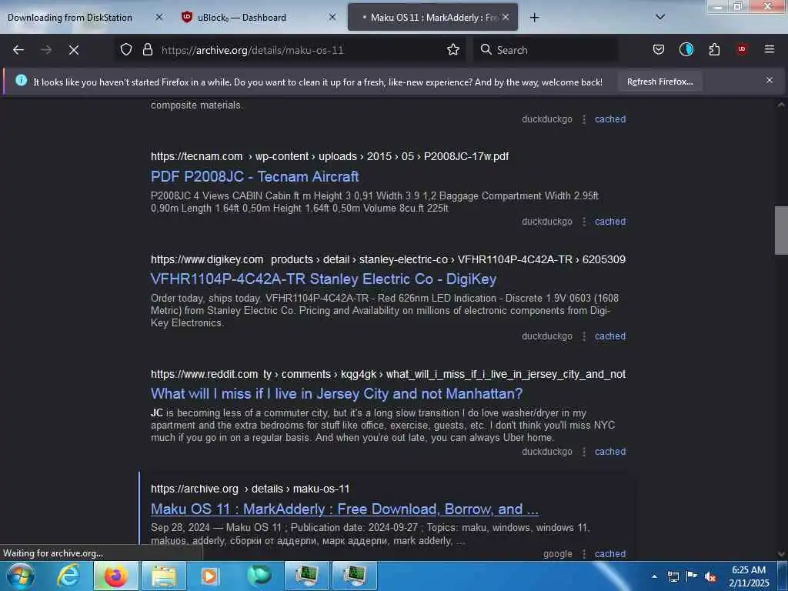List all tabs dropdown arrow
Viewport: 788px width, 591px height.
(x=660, y=17)
